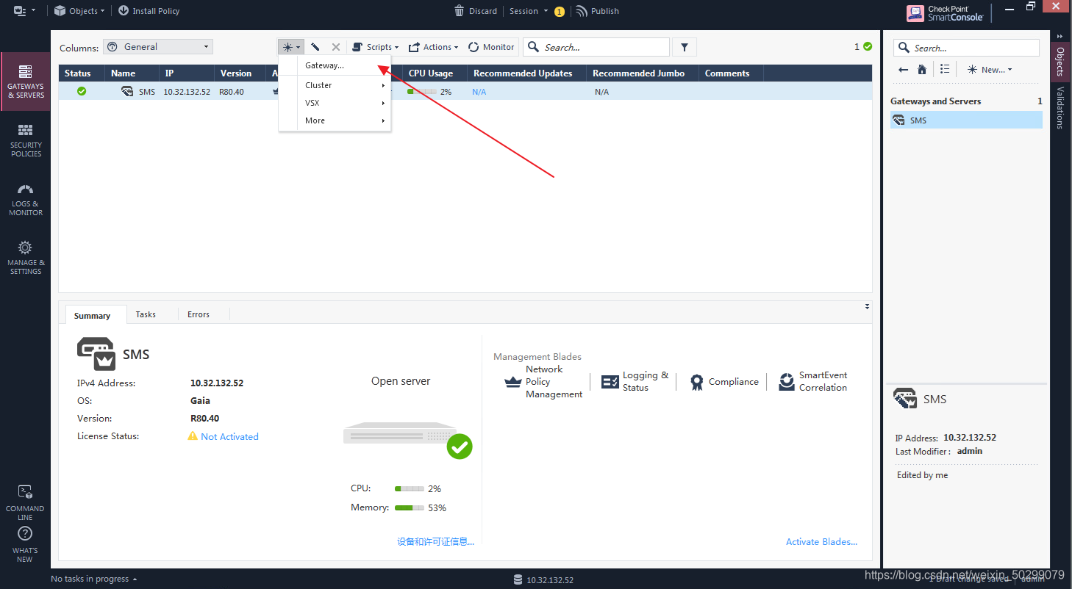
Task: Open the Command Line tool
Action: click(25, 502)
